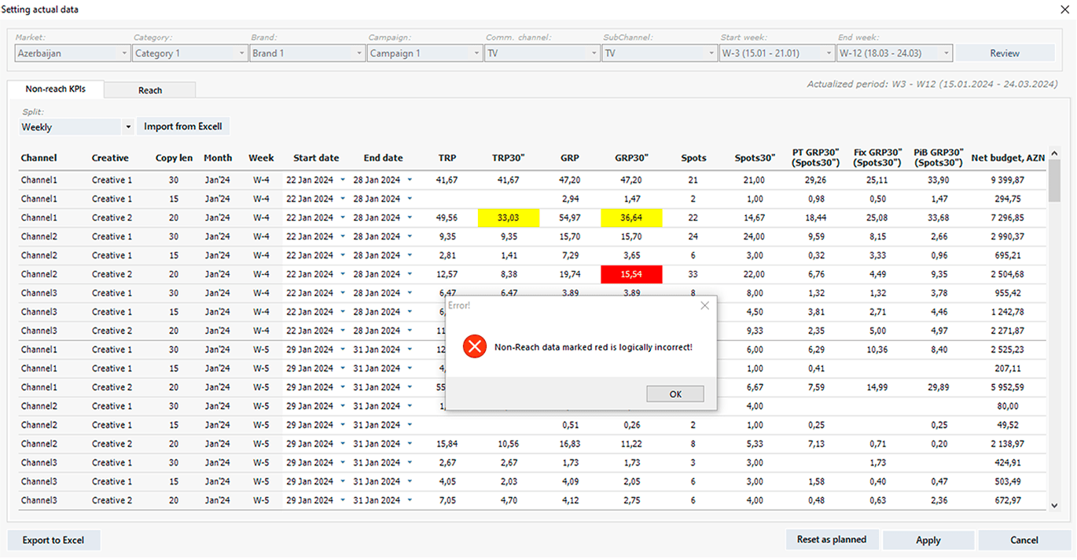
Task: Click the Copy len column header
Action: (x=174, y=158)
